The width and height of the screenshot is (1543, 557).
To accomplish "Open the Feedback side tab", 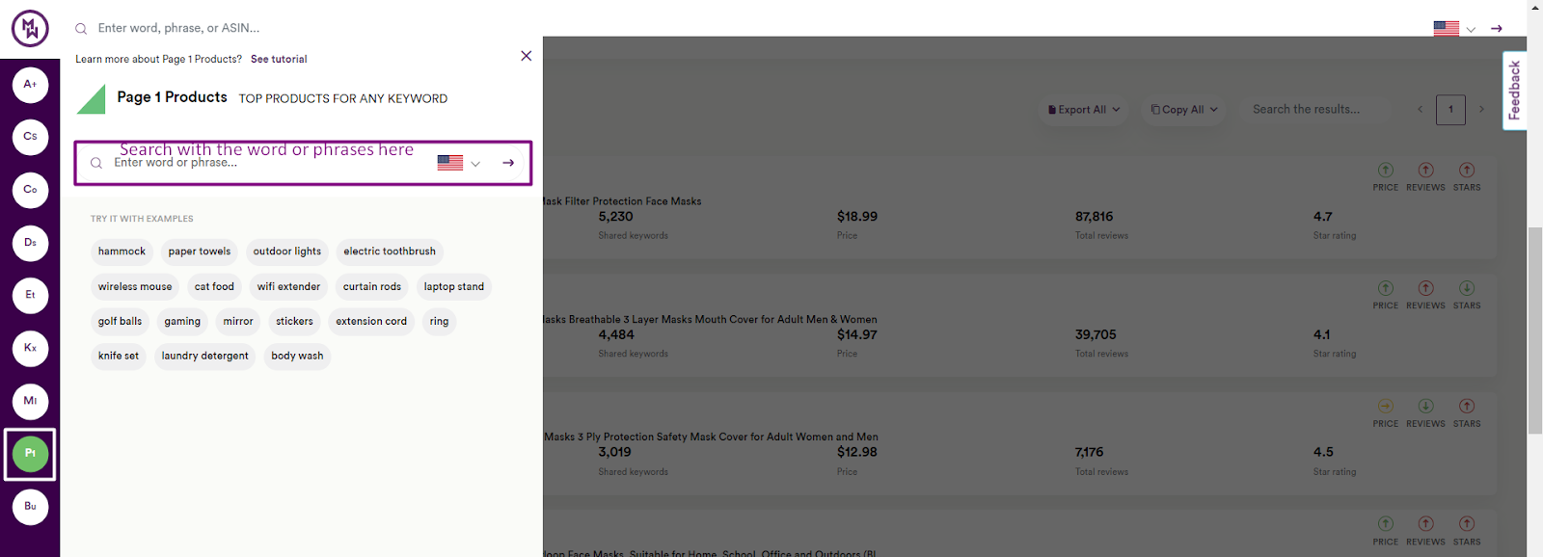I will [x=1514, y=91].
